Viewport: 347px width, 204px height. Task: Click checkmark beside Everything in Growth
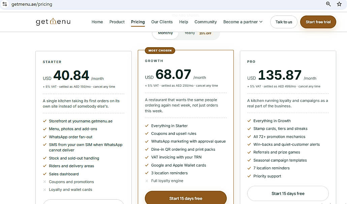point(249,121)
